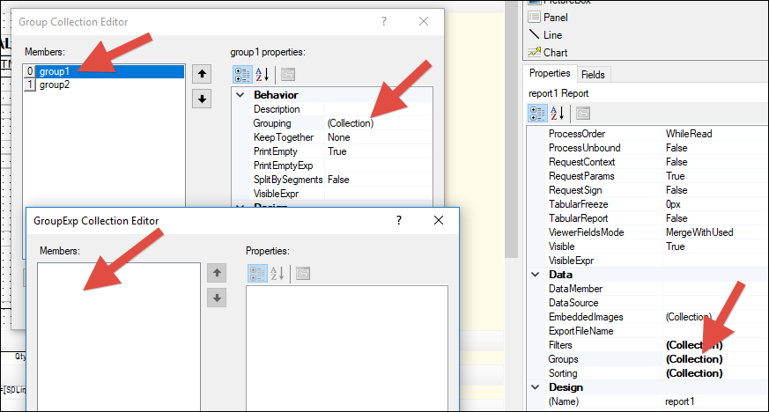The image size is (769, 412).
Task: Select the Line tool in the toolbox
Action: coord(552,35)
